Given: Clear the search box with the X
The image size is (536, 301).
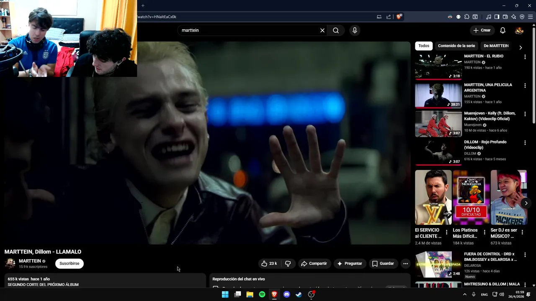Looking at the screenshot, I should coord(322,31).
